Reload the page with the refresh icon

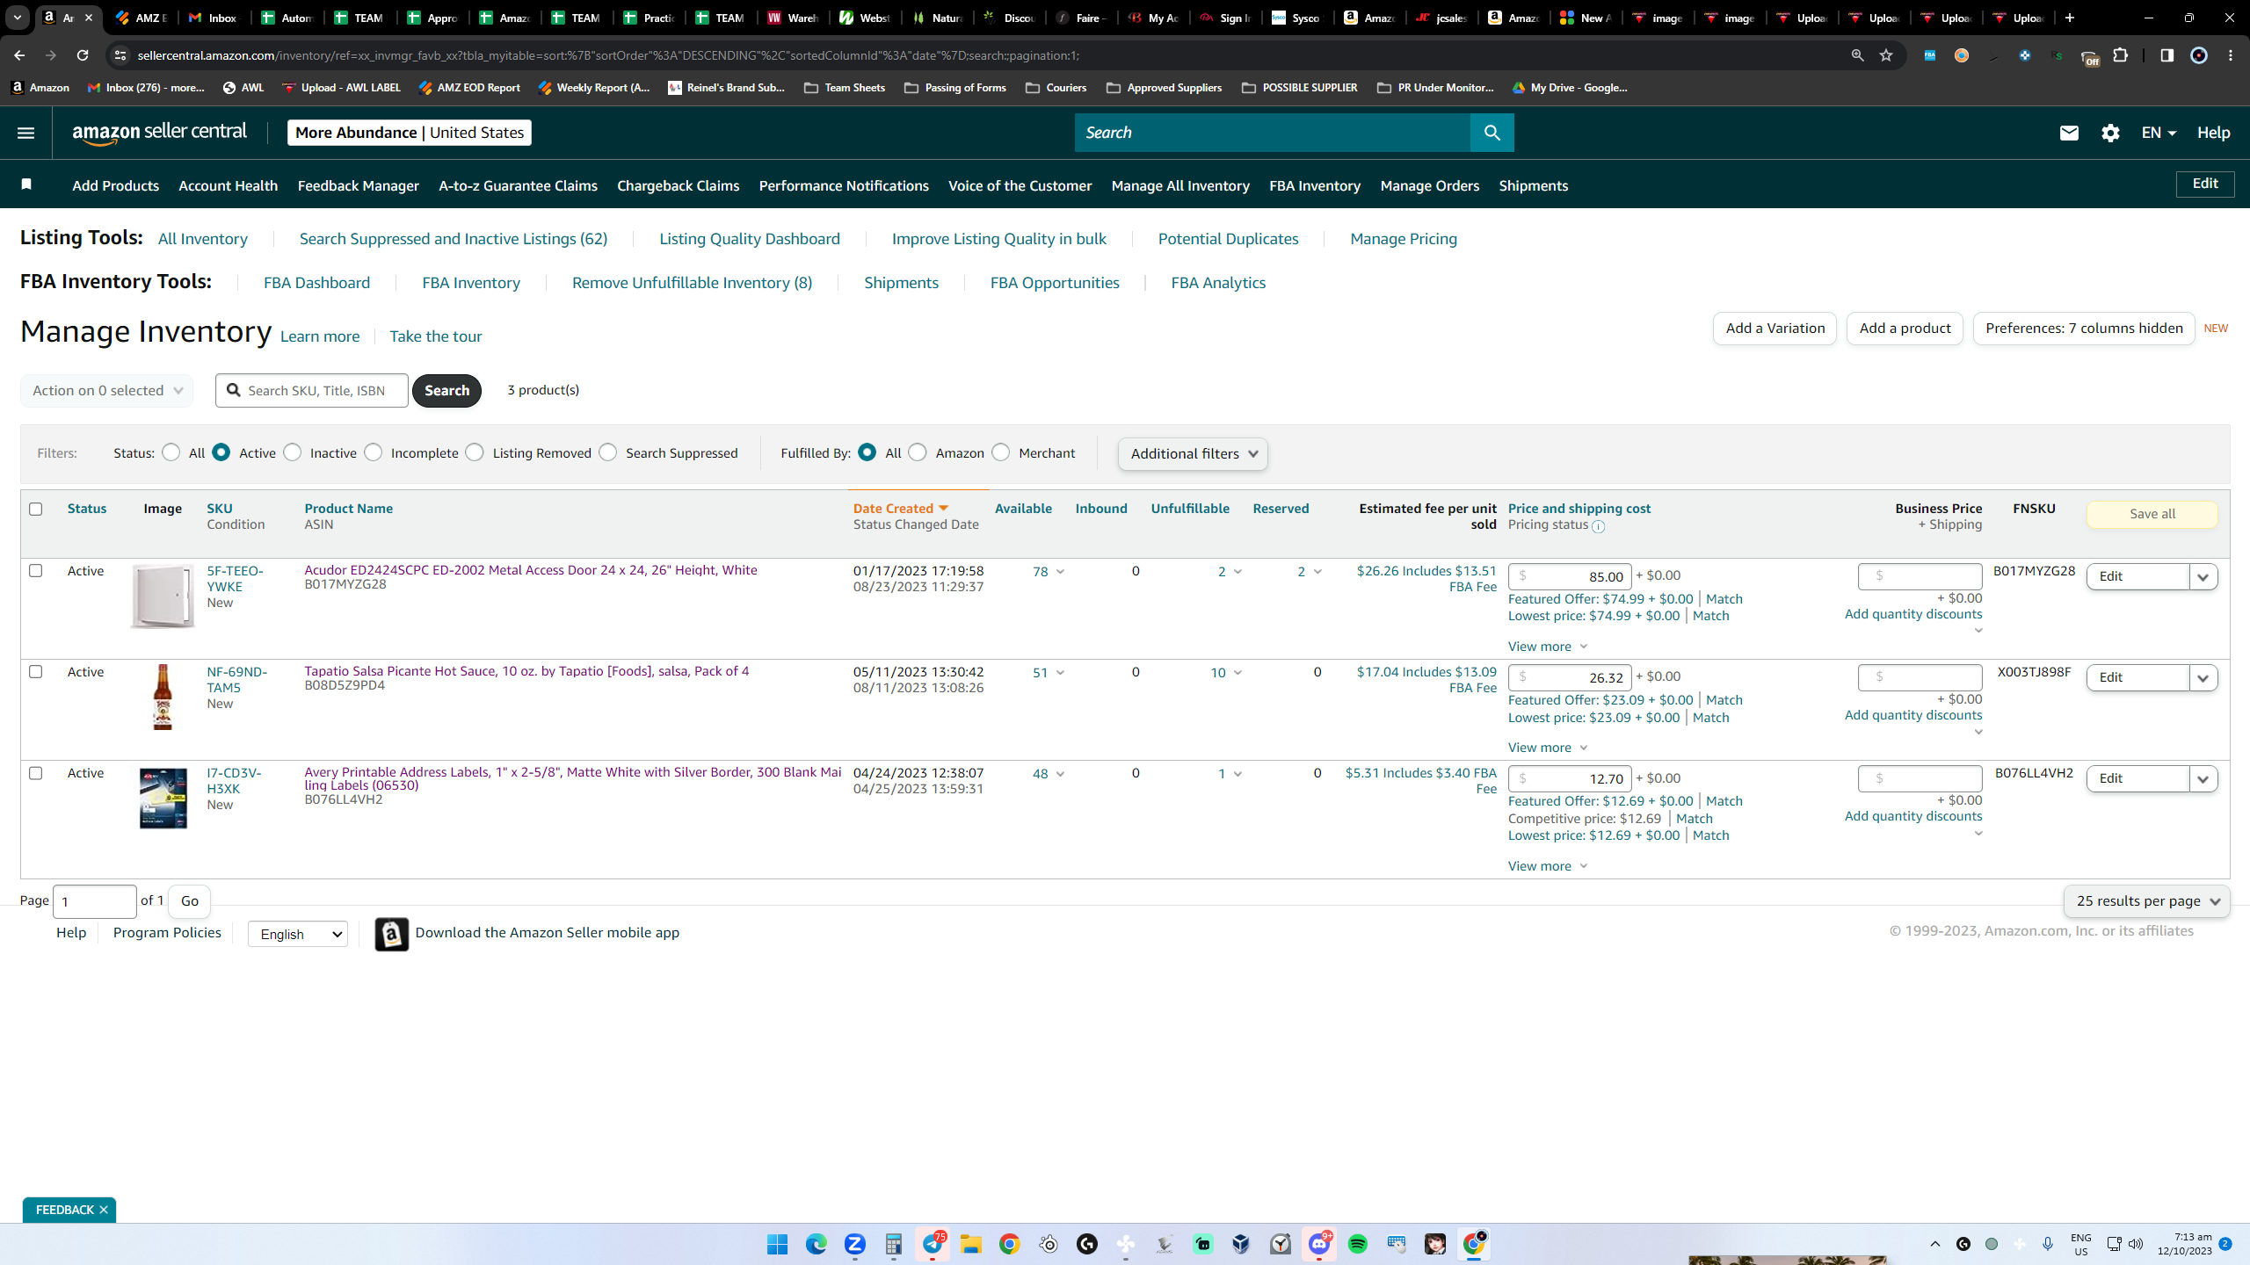click(83, 55)
